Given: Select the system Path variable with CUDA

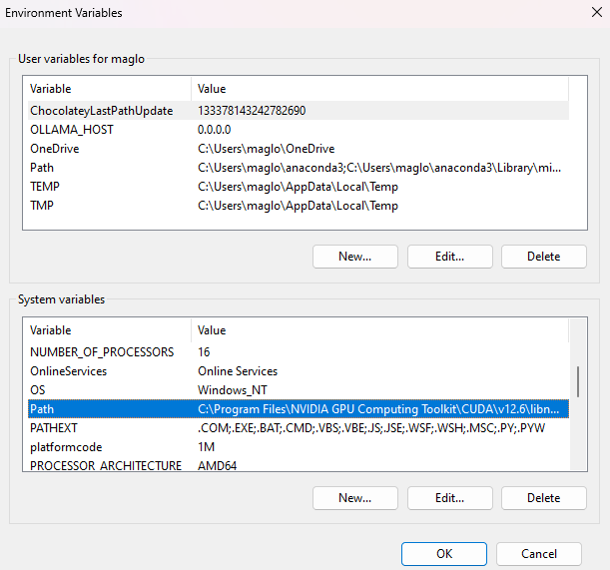Looking at the screenshot, I should tap(299, 409).
